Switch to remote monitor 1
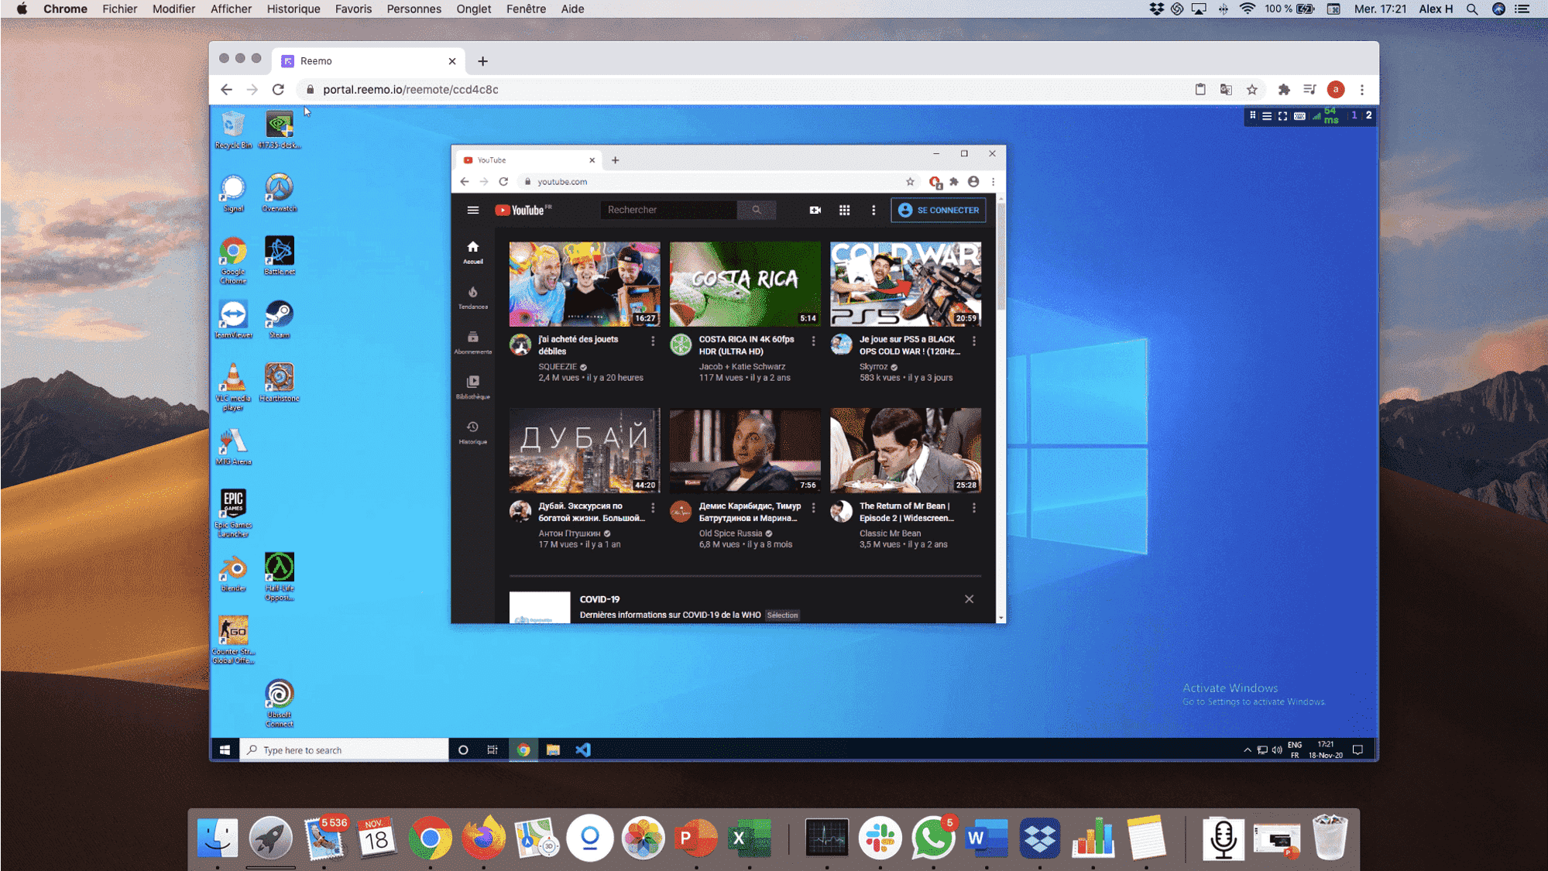This screenshot has height=871, width=1548. [x=1354, y=115]
